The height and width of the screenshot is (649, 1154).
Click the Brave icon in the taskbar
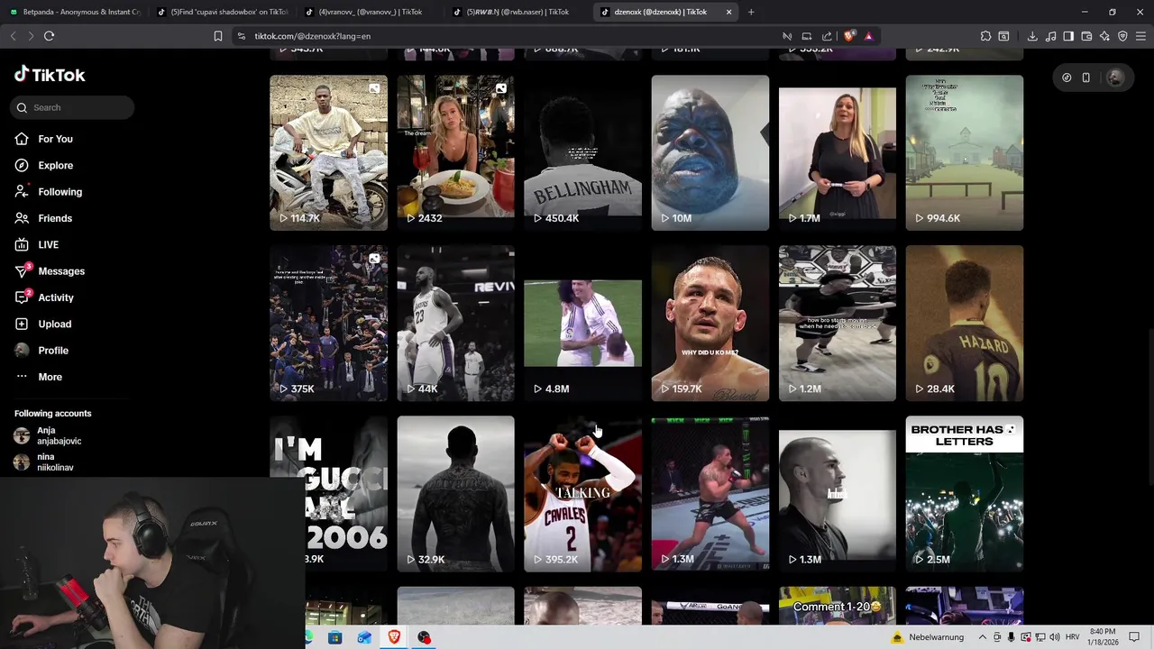(x=394, y=637)
